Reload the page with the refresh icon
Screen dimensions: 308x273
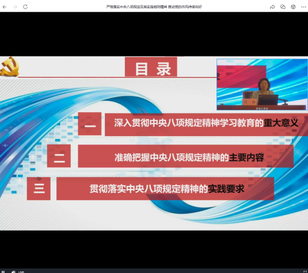25,7
